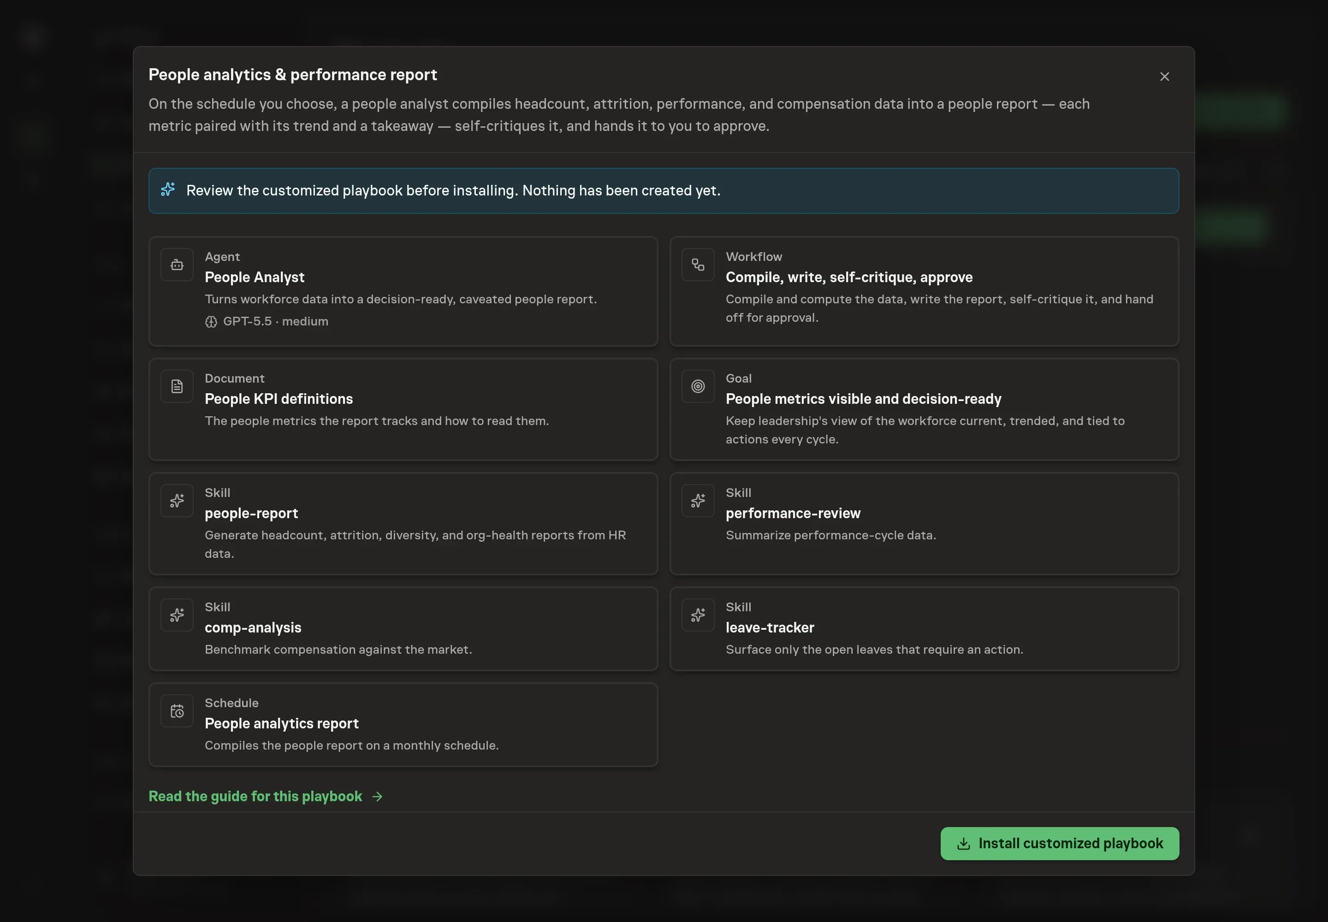The width and height of the screenshot is (1328, 922).
Task: Select the comp-analysis skill title
Action: click(253, 628)
